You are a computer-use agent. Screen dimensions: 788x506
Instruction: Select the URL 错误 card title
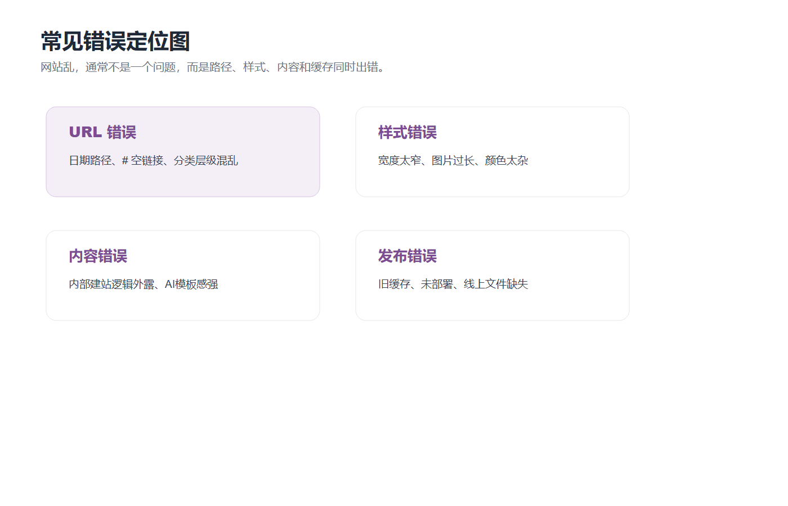coord(102,132)
